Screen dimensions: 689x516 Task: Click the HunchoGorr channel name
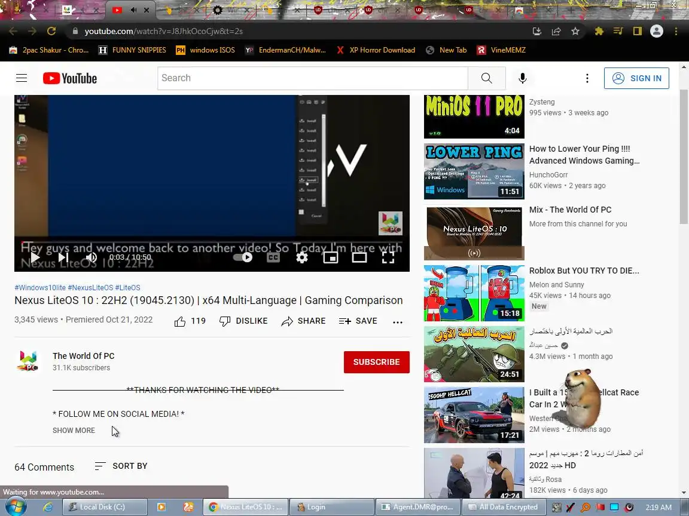(x=548, y=174)
